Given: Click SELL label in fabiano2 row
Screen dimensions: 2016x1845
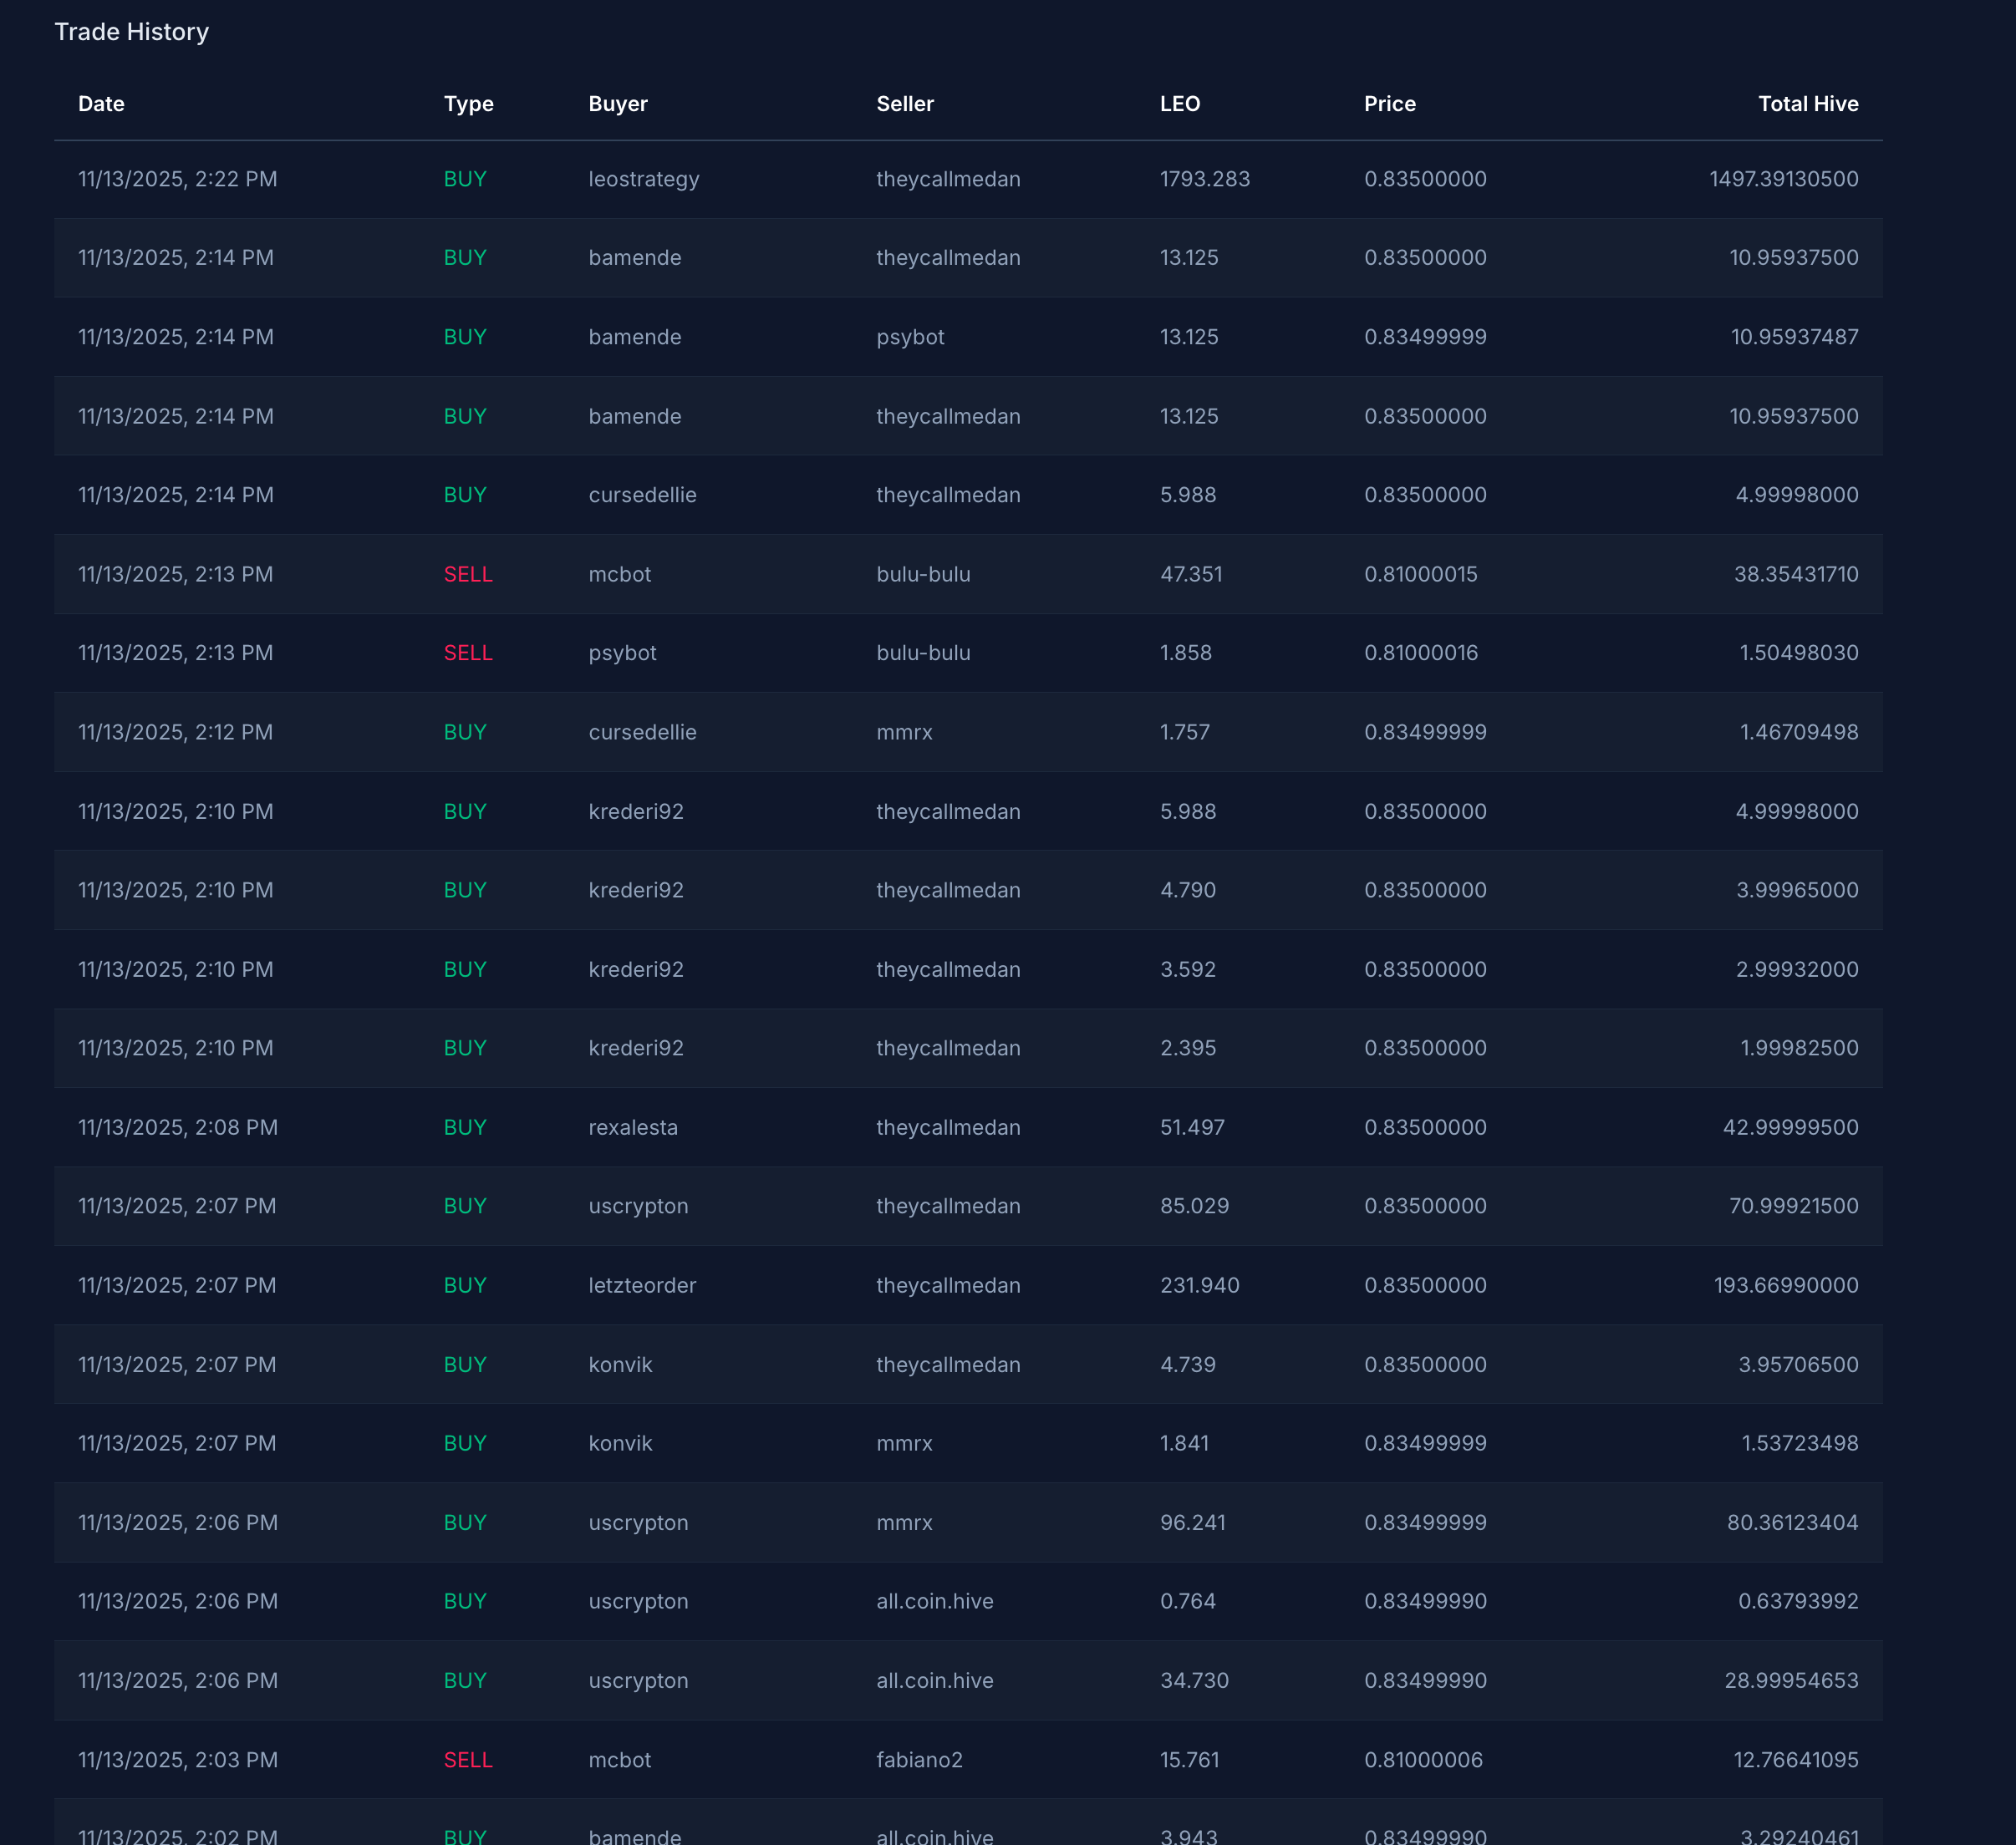Looking at the screenshot, I should click(x=467, y=1759).
